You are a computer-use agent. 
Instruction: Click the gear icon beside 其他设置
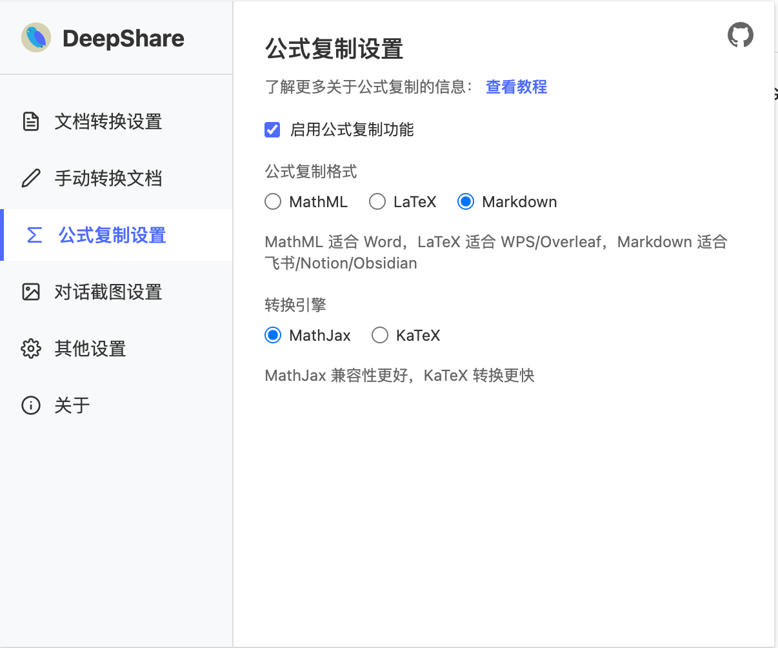pyautogui.click(x=31, y=349)
